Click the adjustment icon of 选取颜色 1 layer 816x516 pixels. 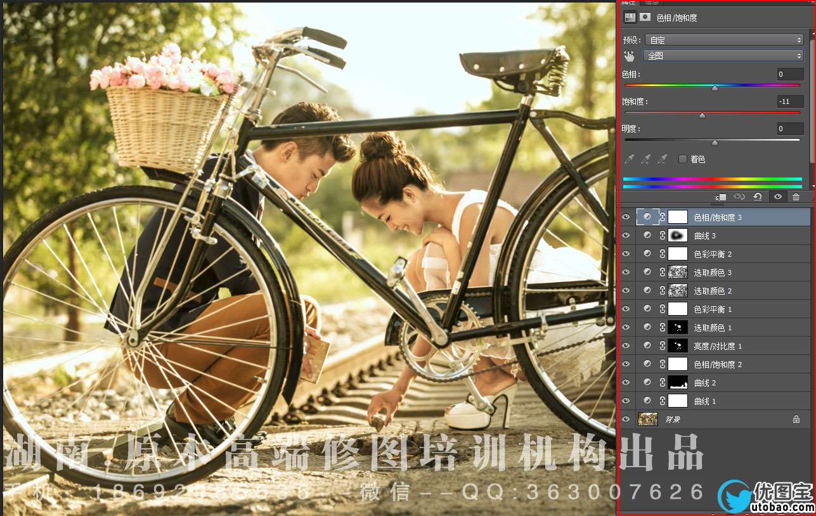coord(647,327)
